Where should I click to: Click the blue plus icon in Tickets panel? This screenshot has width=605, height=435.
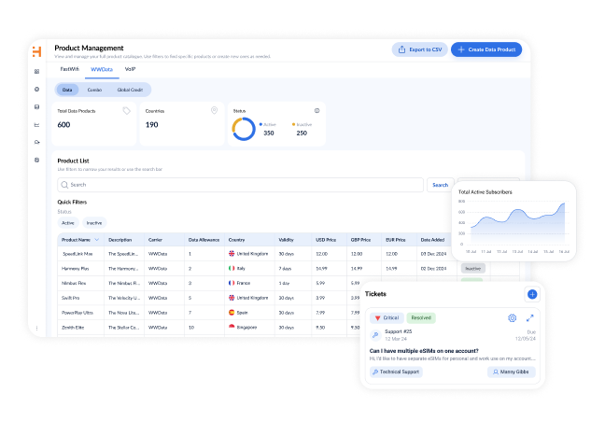coord(532,294)
